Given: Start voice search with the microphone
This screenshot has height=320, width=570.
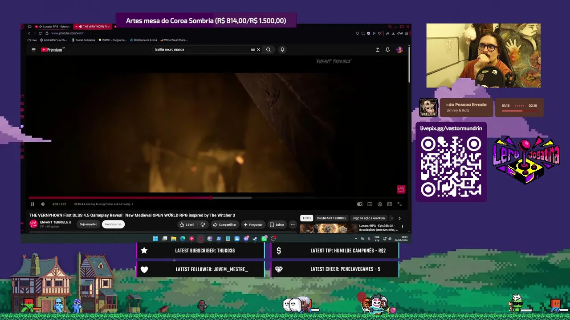Looking at the screenshot, I should tap(282, 49).
